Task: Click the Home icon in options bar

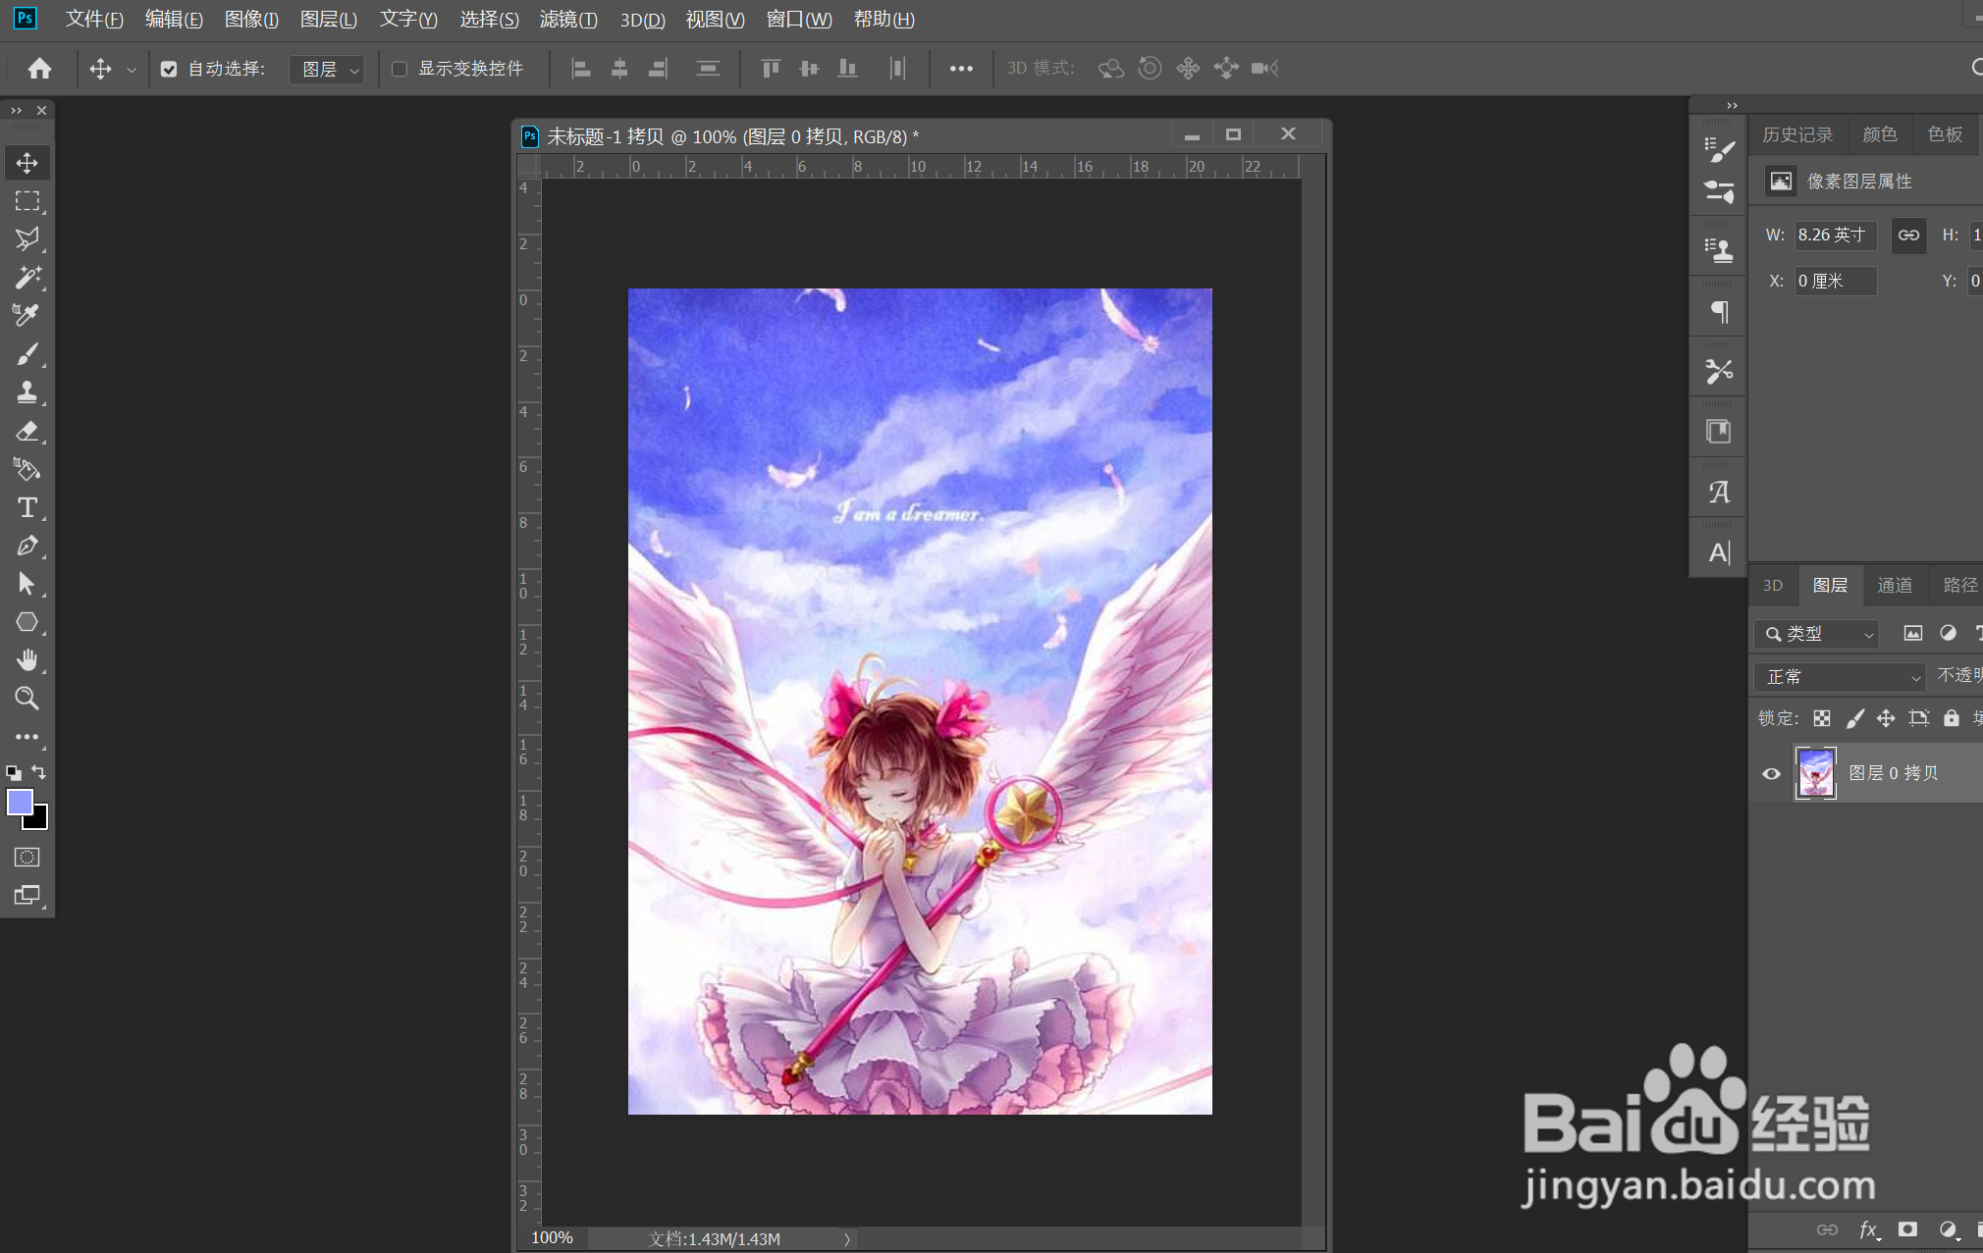Action: coord(39,68)
